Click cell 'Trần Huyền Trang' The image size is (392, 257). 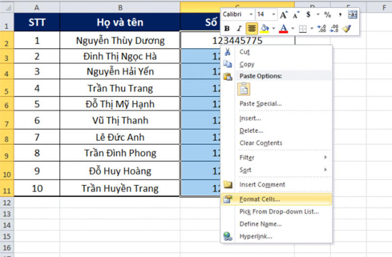pos(120,188)
